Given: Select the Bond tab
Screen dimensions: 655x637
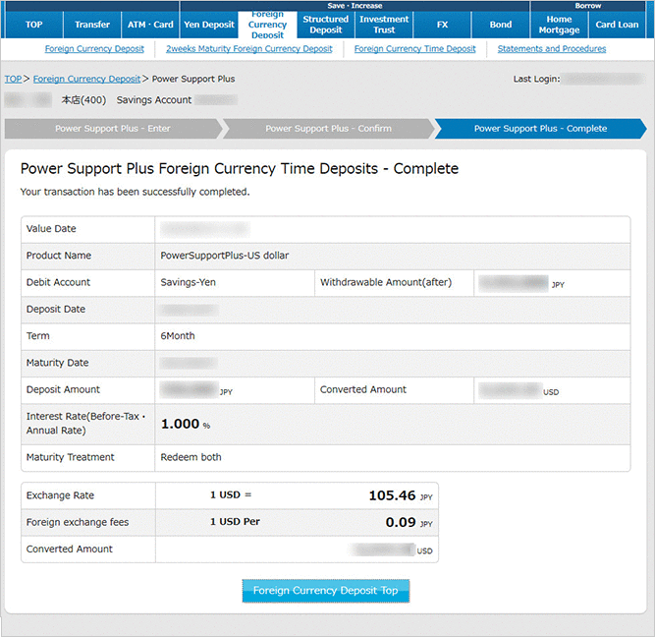Looking at the screenshot, I should click(x=501, y=25).
